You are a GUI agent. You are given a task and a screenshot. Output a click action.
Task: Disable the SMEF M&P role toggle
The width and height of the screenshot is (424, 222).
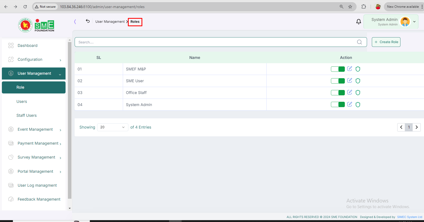click(x=338, y=69)
